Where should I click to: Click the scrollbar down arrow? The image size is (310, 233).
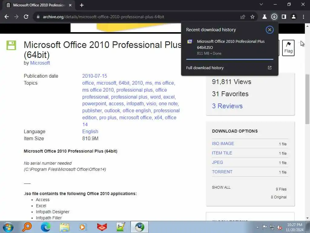308,218
